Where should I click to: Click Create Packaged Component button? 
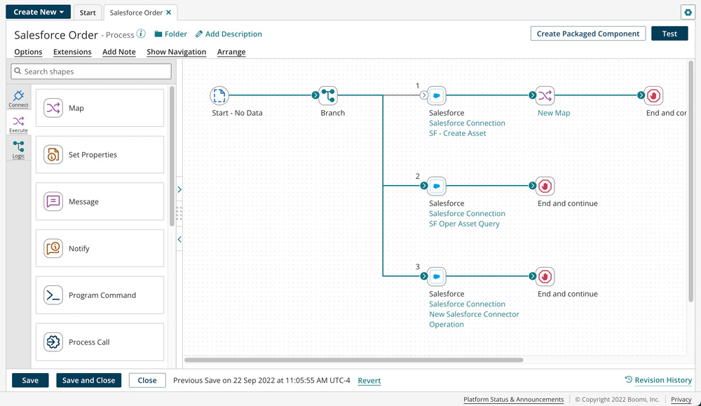tap(588, 34)
